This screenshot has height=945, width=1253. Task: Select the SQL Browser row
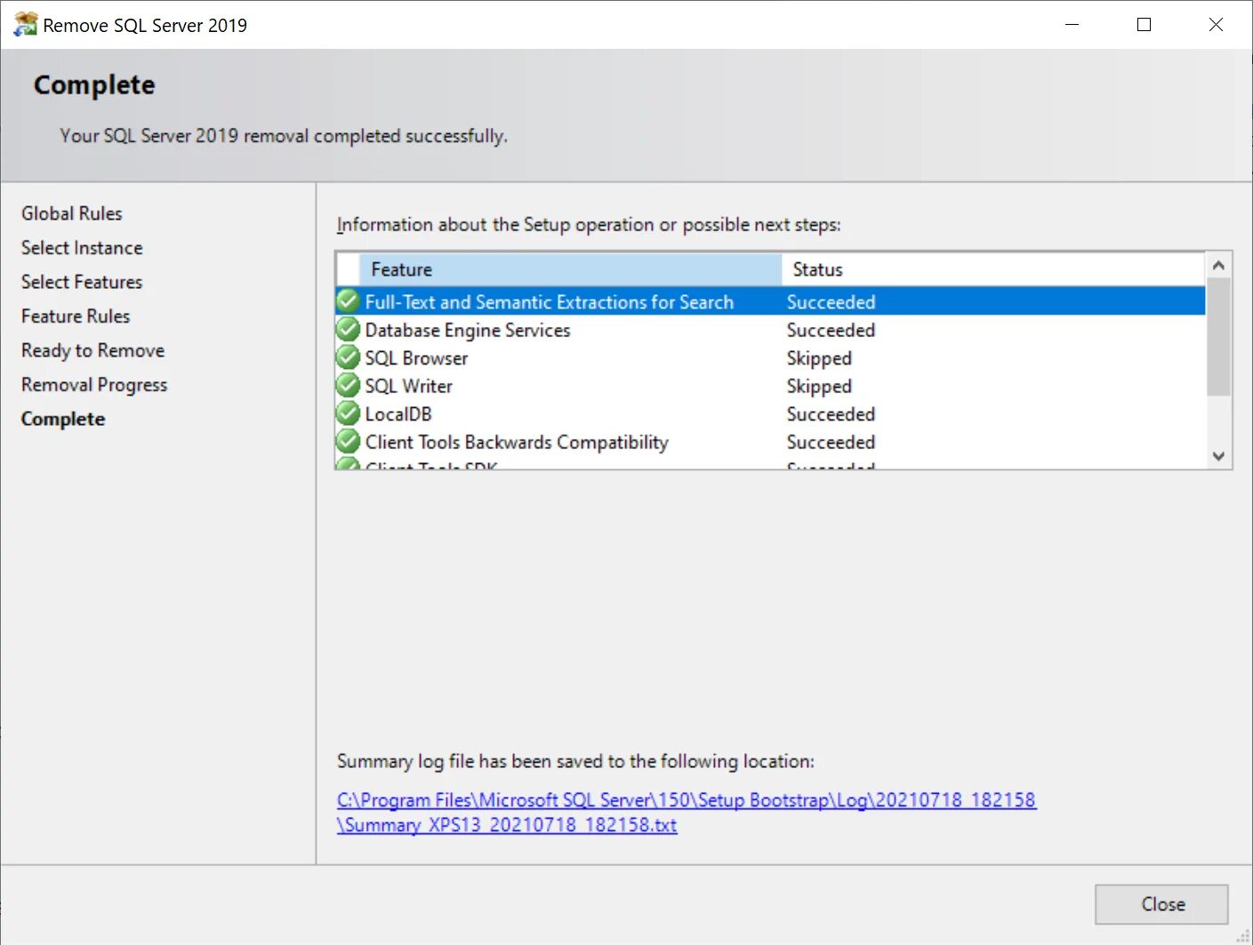point(770,357)
